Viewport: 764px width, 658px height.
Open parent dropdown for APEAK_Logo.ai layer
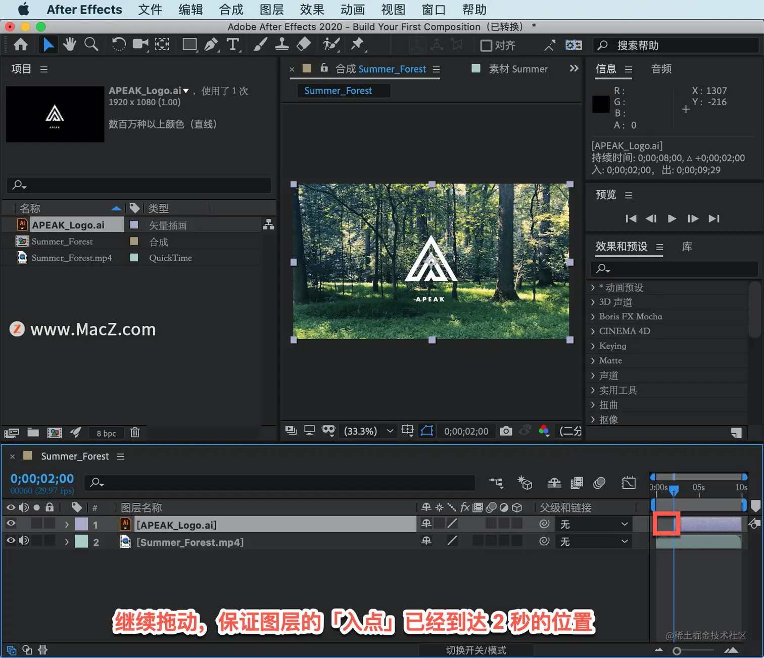[593, 525]
